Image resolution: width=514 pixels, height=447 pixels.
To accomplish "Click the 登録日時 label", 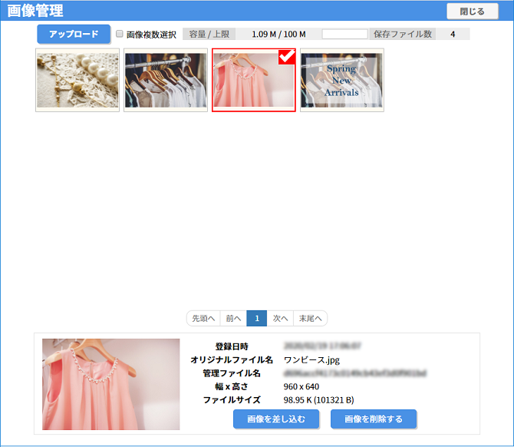I will pos(232,346).
